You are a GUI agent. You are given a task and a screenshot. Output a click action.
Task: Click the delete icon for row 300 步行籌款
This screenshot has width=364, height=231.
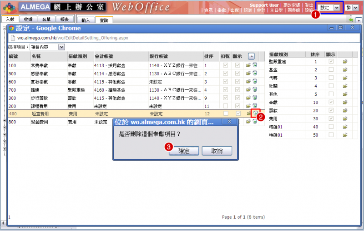255,98
